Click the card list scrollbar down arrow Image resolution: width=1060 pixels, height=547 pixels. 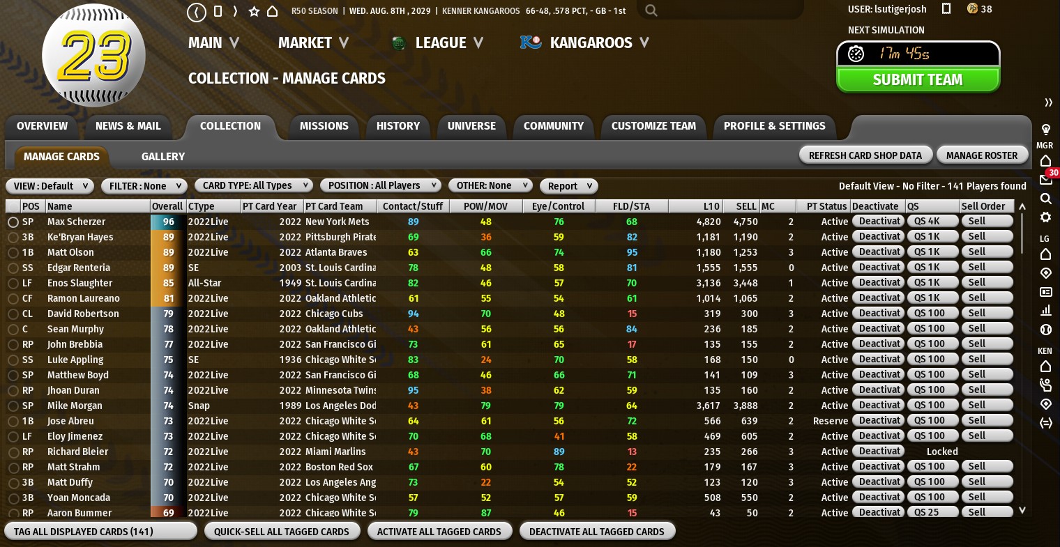(1022, 511)
